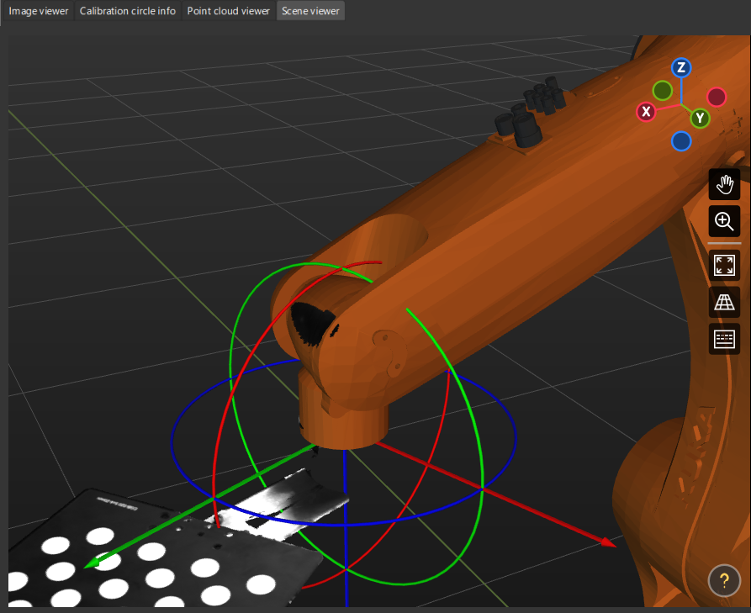Select the Scene viewer tab
Screen dimensions: 751x613
(309, 11)
